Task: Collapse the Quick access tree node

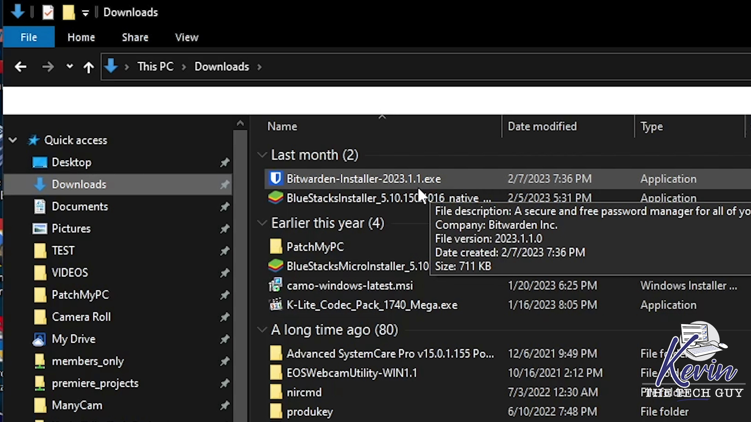Action: click(13, 140)
